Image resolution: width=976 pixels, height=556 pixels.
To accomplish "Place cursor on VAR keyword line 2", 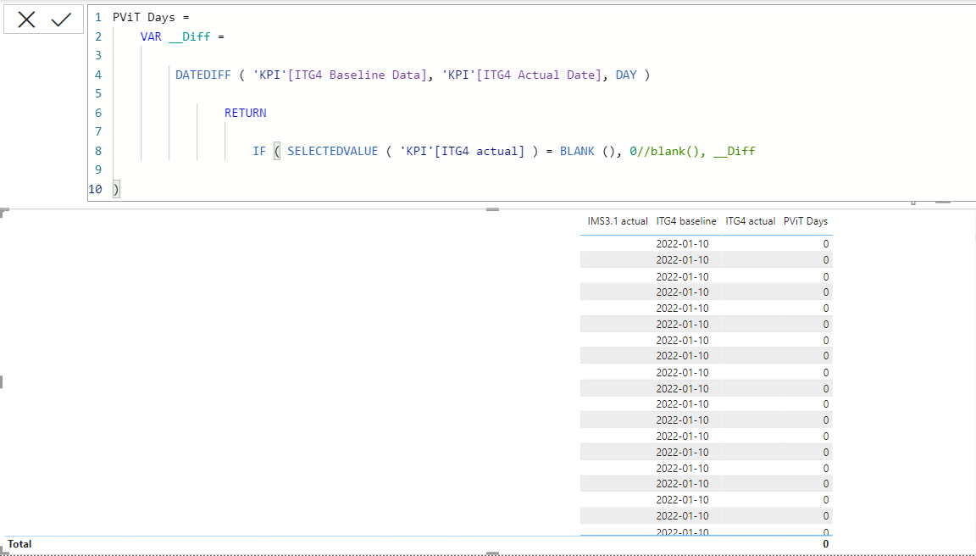I will (x=151, y=36).
